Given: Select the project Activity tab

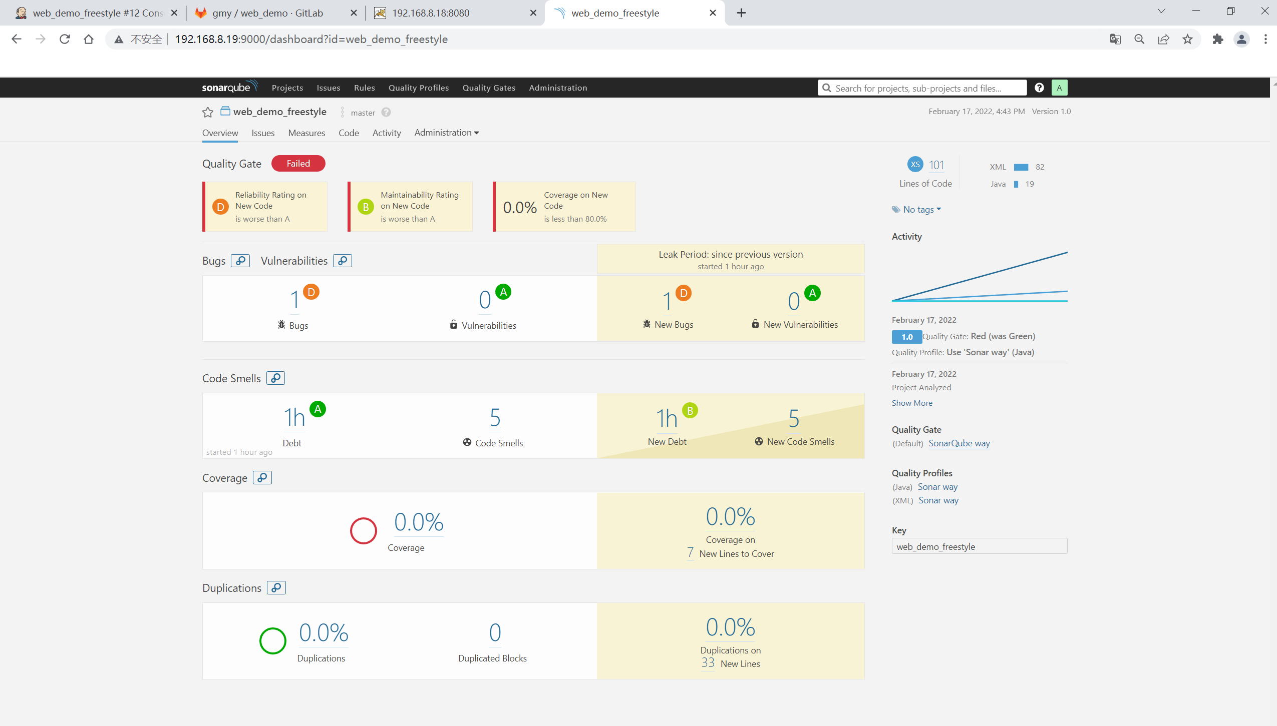Looking at the screenshot, I should pyautogui.click(x=387, y=133).
